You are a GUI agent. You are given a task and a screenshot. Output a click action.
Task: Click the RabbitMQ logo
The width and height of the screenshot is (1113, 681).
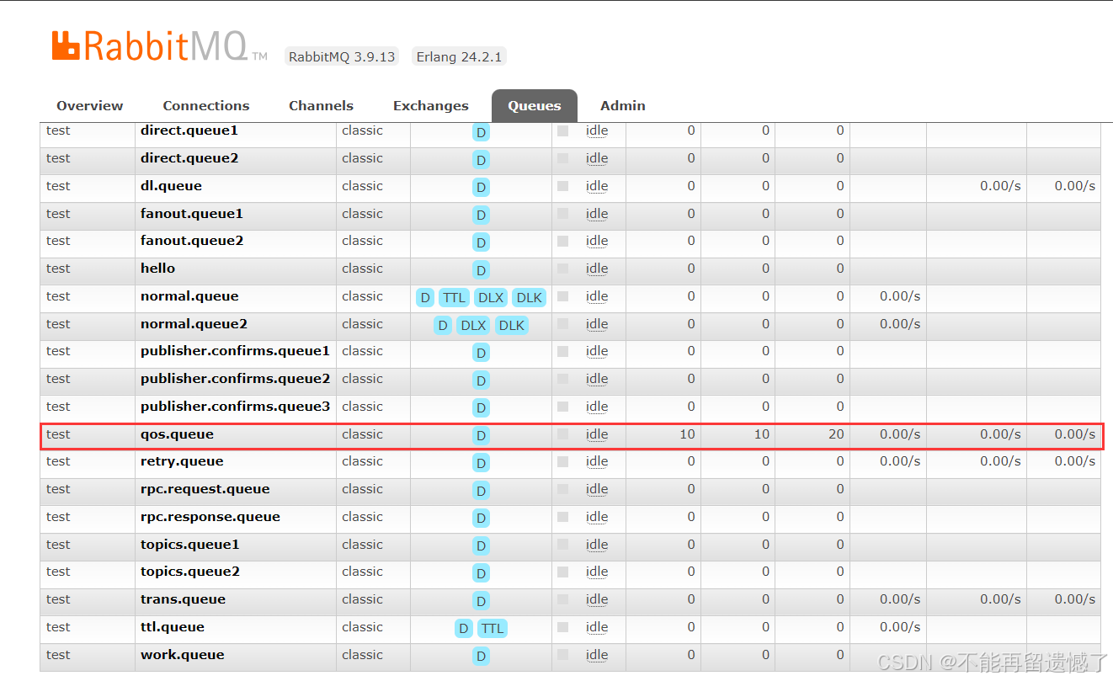pos(159,46)
